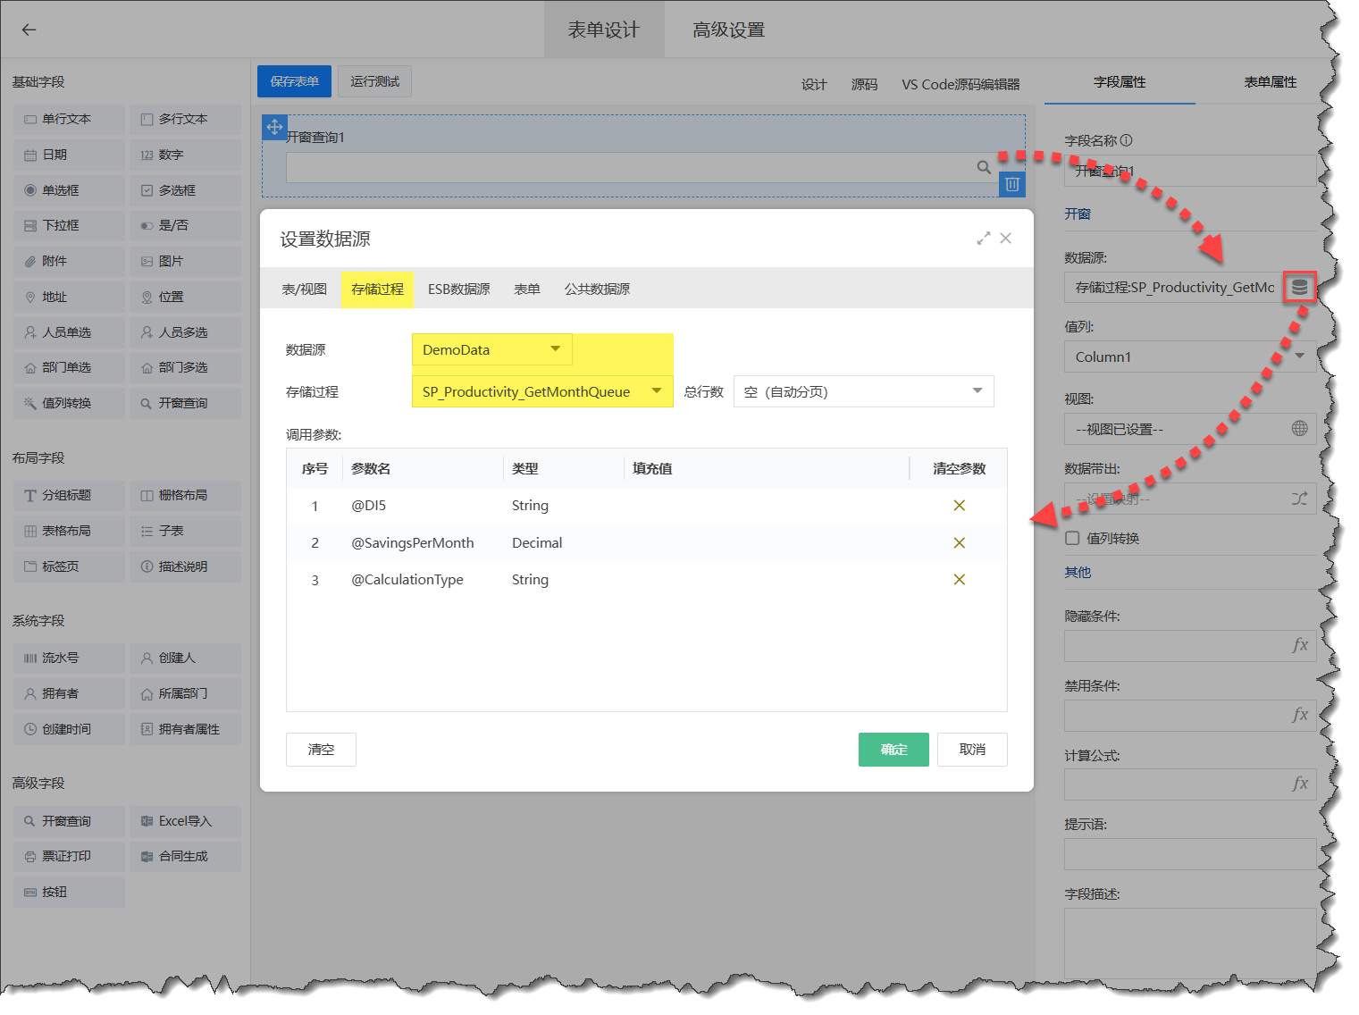
Task: Open the DemoData data source dropdown
Action: 491,349
